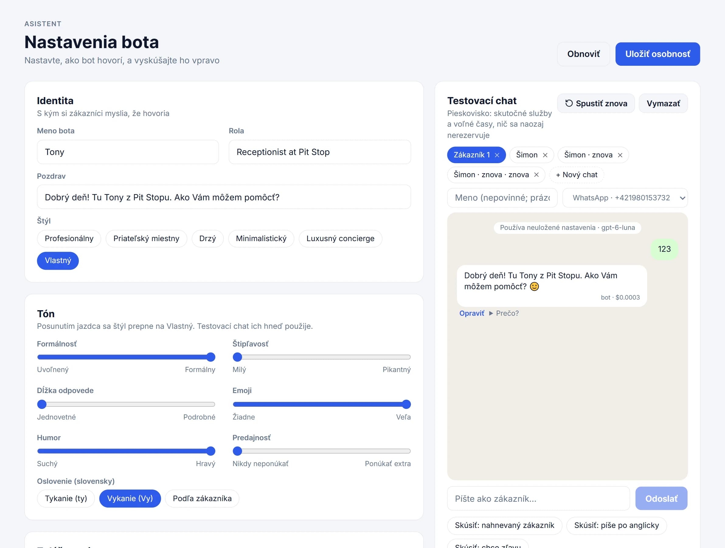Start a new chat with '+ Nový chat'
725x548 pixels.
click(577, 174)
